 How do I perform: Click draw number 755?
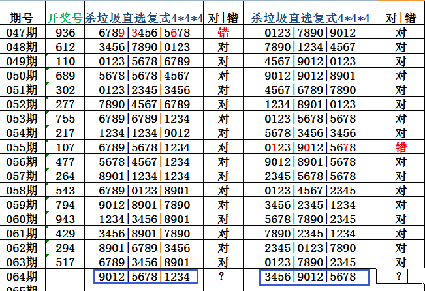65,119
